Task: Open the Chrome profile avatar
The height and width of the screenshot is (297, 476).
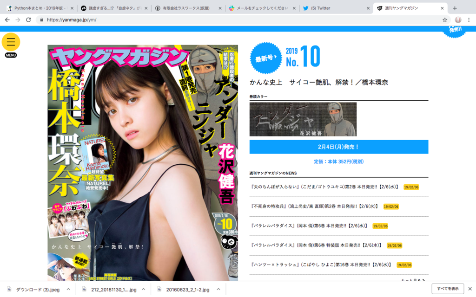Action: tap(458, 20)
